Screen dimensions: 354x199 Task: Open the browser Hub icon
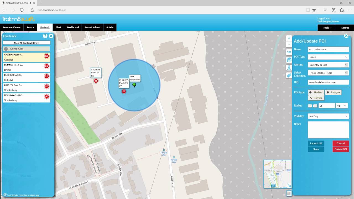click(x=326, y=10)
